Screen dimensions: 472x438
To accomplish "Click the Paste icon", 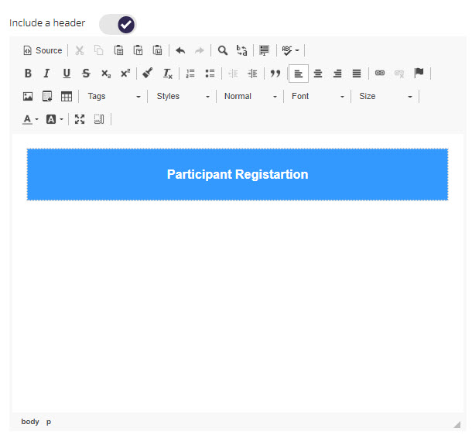I will pos(118,50).
